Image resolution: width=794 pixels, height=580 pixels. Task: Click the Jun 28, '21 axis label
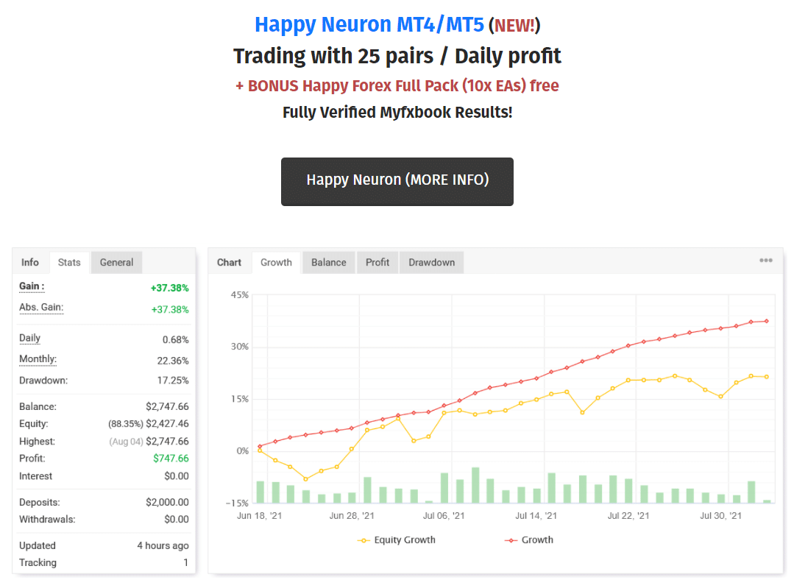click(x=352, y=516)
